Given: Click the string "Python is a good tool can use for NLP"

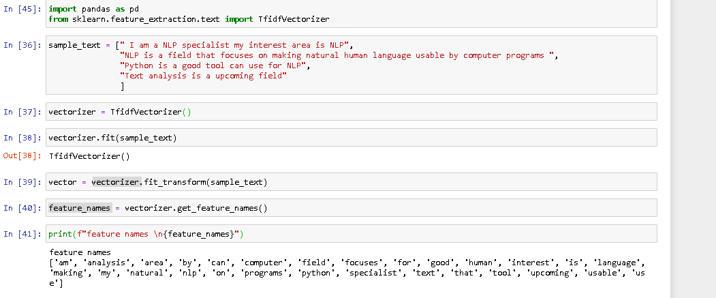Looking at the screenshot, I should [213, 65].
